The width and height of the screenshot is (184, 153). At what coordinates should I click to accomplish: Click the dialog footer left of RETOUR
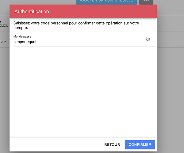pyautogui.click(x=55, y=144)
